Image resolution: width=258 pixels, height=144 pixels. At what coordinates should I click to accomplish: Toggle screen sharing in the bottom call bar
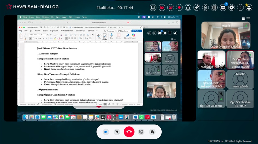click(141, 132)
